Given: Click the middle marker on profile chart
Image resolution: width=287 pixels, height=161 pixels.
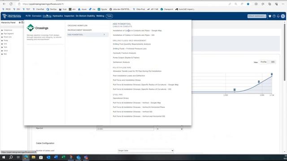Looking at the screenshot, I should (x=259, y=81).
